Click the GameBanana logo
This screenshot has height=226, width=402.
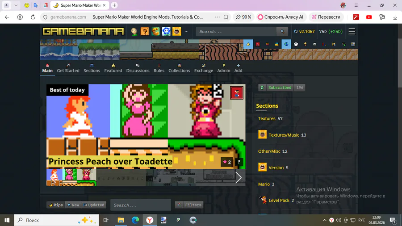[84, 31]
